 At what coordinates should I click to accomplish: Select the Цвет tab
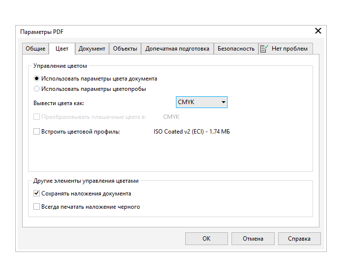click(62, 49)
